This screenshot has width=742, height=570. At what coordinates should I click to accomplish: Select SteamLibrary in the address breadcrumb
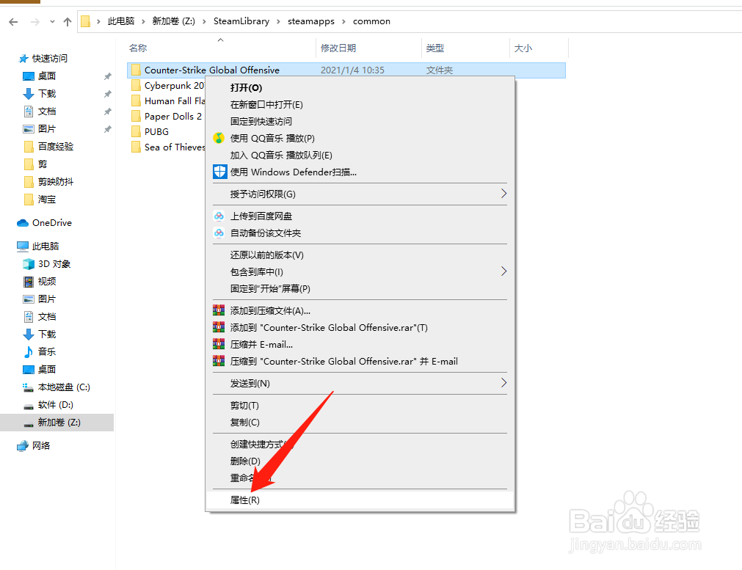pos(241,21)
